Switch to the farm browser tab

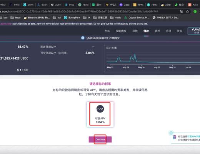point(138,5)
